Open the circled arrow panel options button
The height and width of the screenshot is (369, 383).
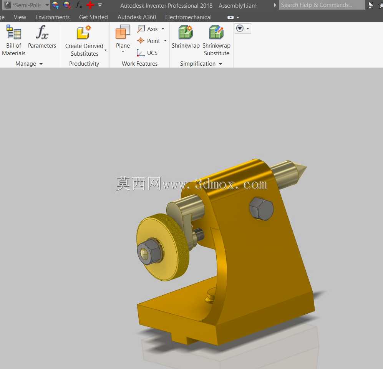tap(242, 28)
